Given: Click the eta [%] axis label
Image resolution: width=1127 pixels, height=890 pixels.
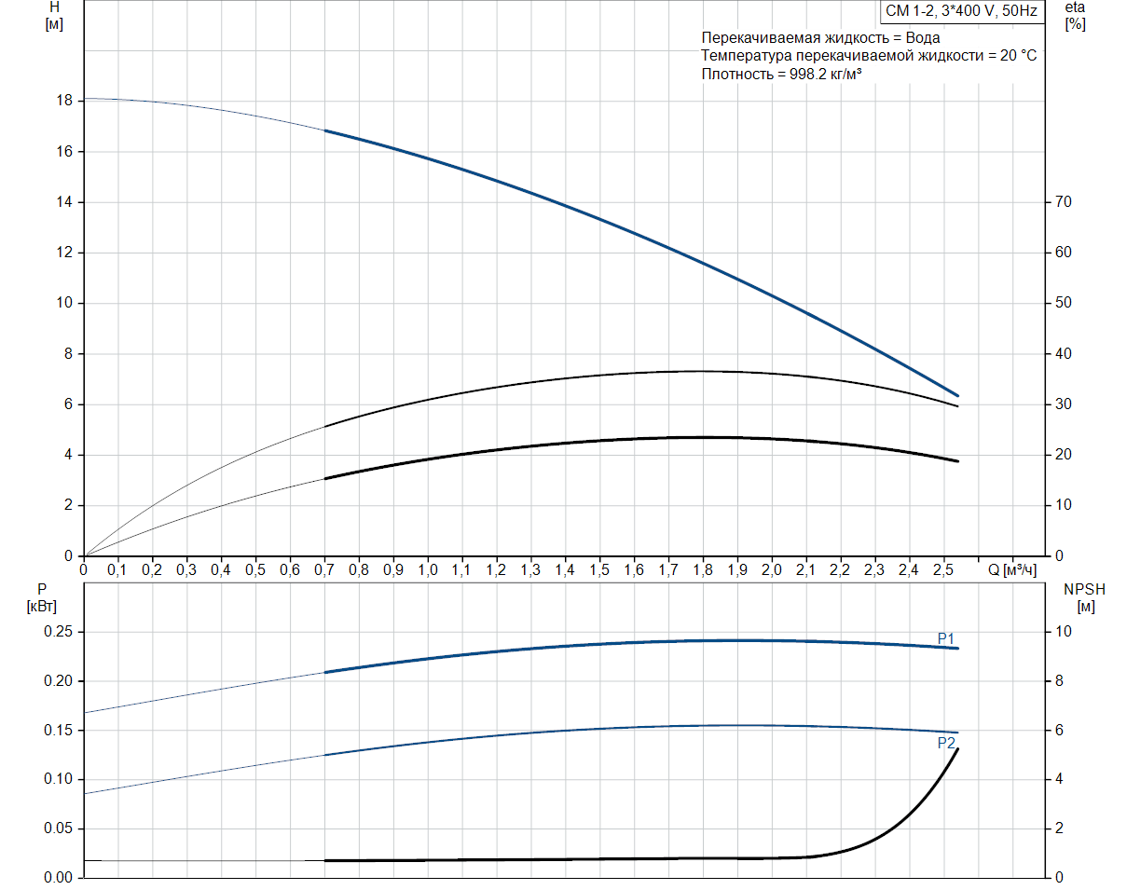Looking at the screenshot, I should tap(1075, 16).
